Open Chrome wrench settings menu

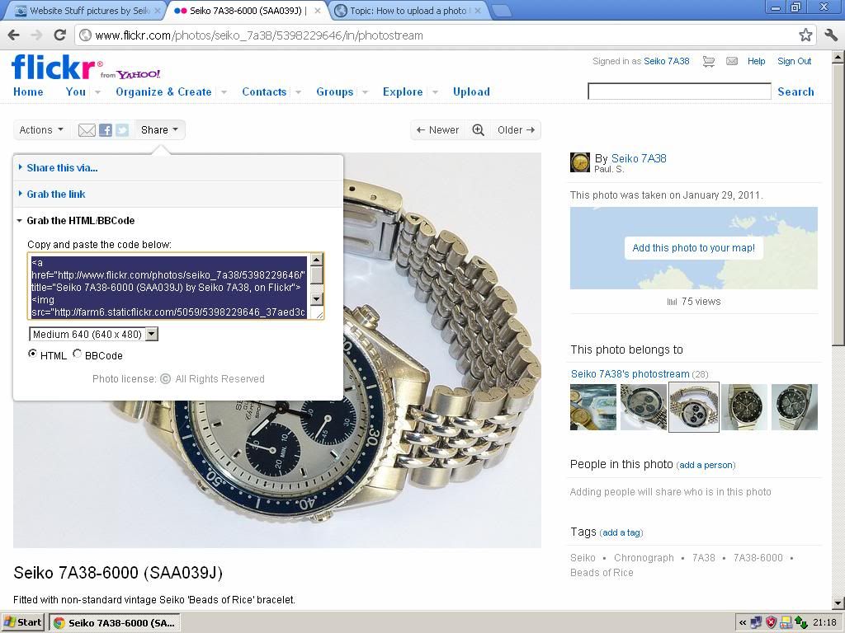pyautogui.click(x=830, y=35)
